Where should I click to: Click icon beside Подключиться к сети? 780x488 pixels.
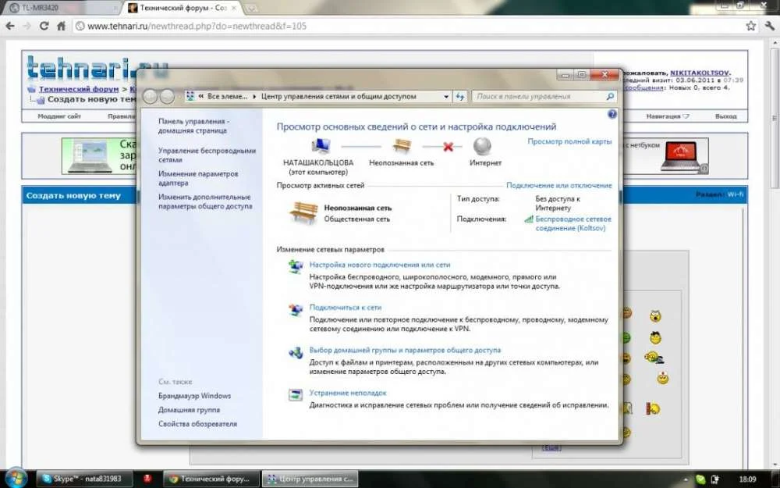click(x=296, y=310)
